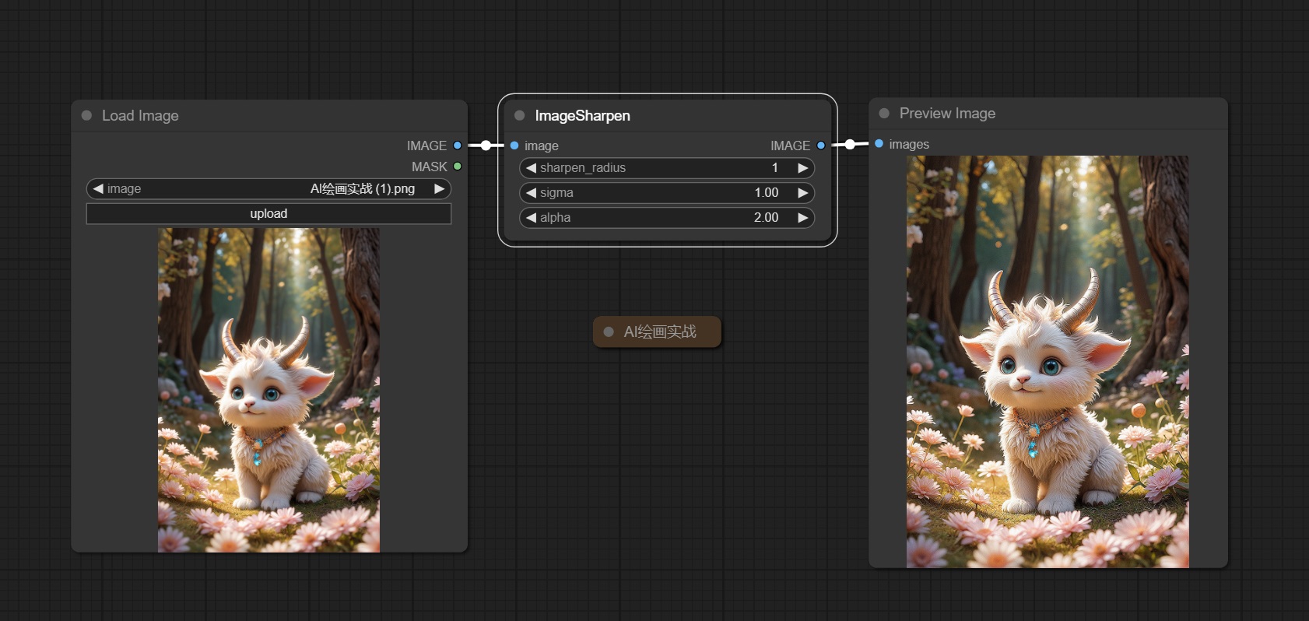
Task: Click the Preview Image output thumbnail
Action: [1048, 361]
